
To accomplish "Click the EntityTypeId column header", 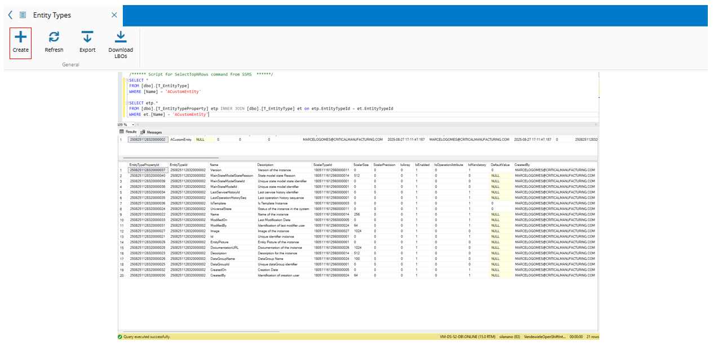I will click(x=188, y=165).
